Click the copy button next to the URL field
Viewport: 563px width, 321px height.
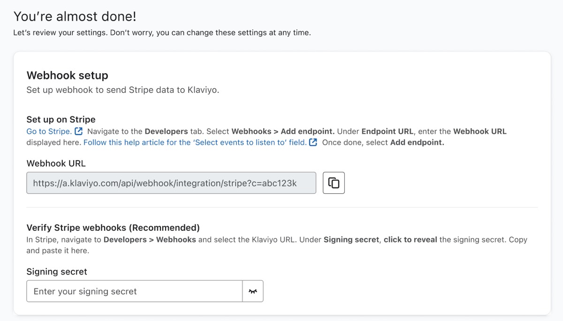333,183
